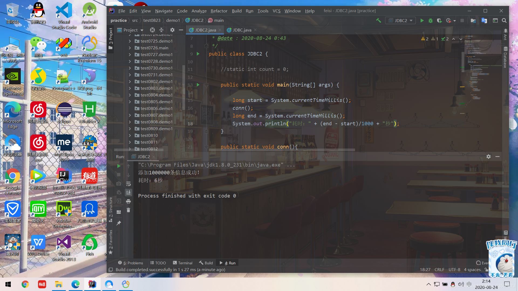
Task: Run with Coverage using the shield icon
Action: [x=439, y=20]
